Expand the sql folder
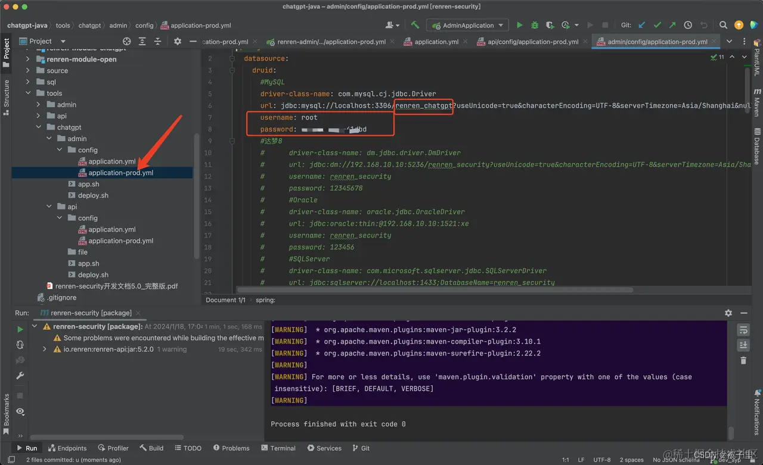 pos(28,82)
